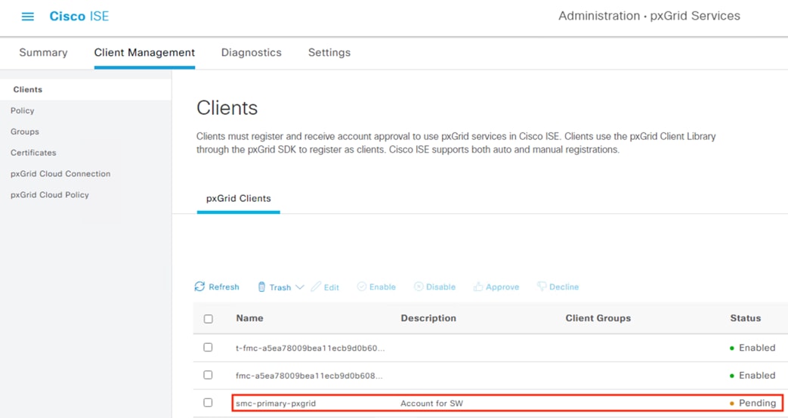Click the Pending status of smc-primary-pxgrid
The height and width of the screenshot is (418, 788).
tap(752, 403)
